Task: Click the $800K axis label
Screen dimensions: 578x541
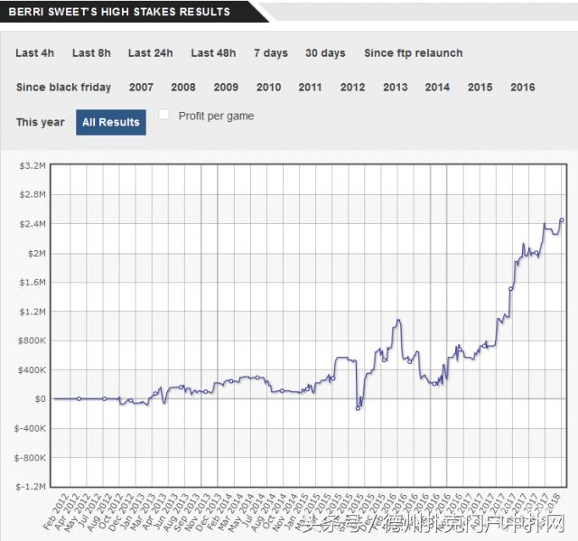Action: point(32,340)
